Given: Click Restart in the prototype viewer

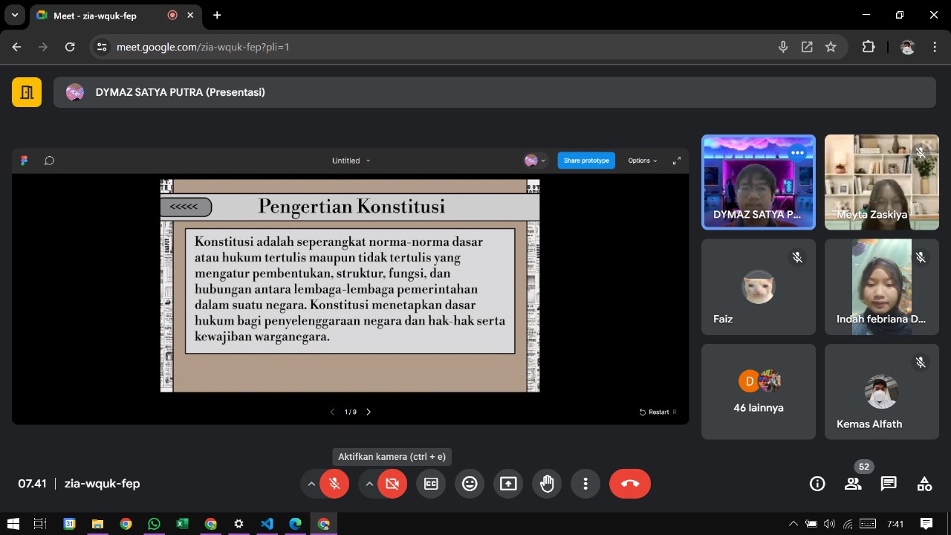Looking at the screenshot, I should tap(654, 412).
